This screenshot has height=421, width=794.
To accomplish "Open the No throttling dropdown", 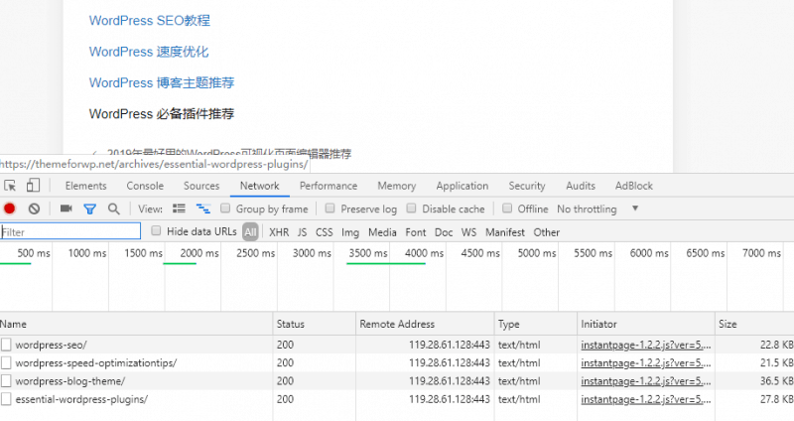I will pyautogui.click(x=597, y=210).
